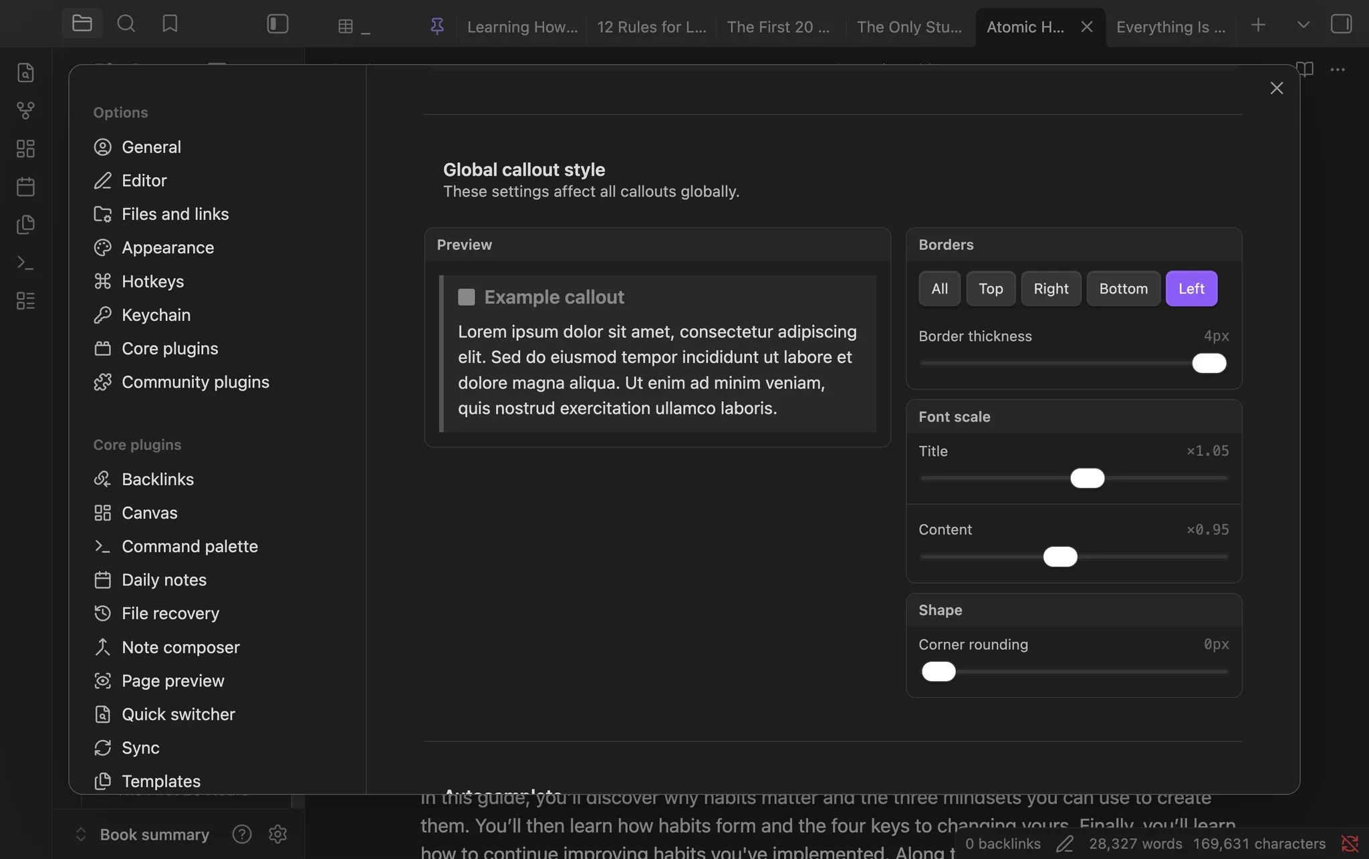Select the Bottom border option
This screenshot has width=1369, height=859.
click(1123, 289)
